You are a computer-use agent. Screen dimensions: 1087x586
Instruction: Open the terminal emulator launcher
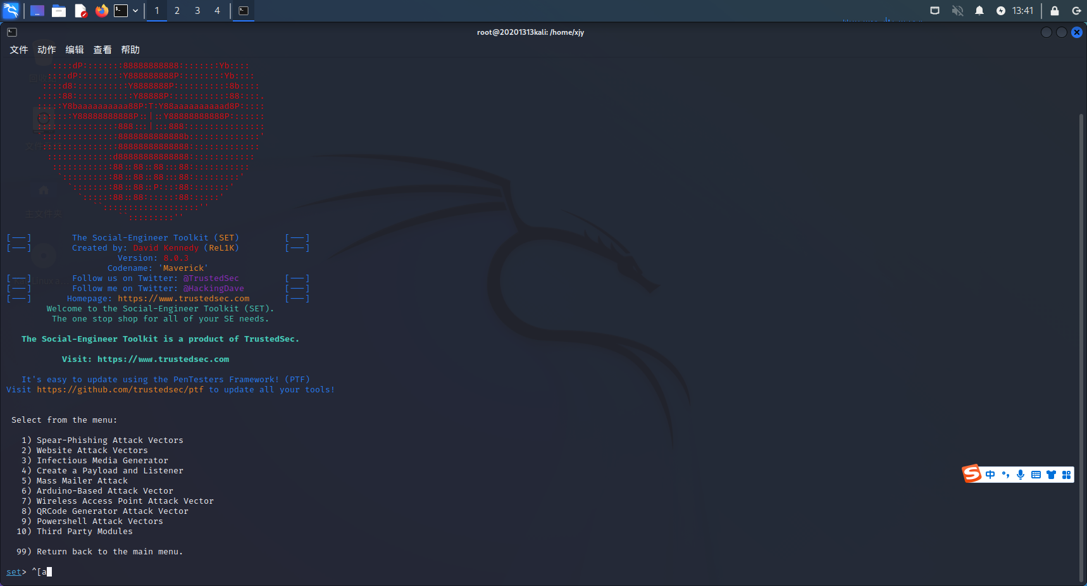pyautogui.click(x=121, y=11)
